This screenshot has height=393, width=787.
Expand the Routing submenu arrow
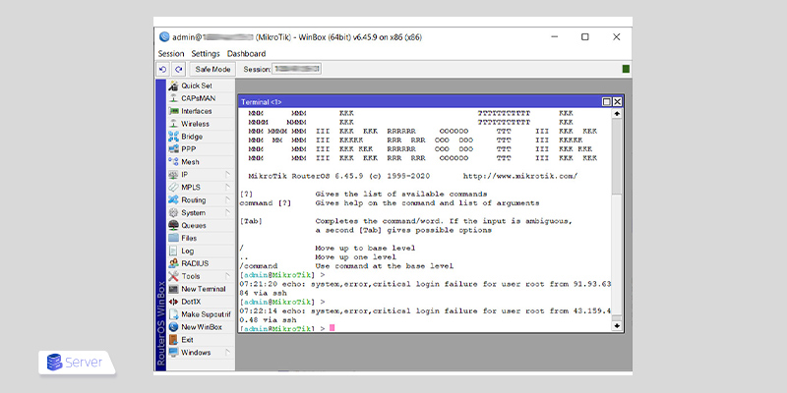click(227, 200)
